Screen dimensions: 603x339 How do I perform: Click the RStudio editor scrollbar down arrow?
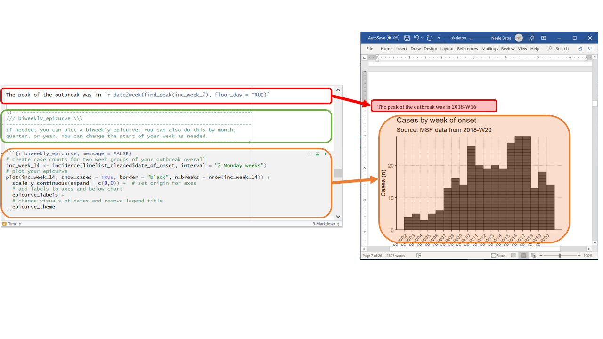338,217
